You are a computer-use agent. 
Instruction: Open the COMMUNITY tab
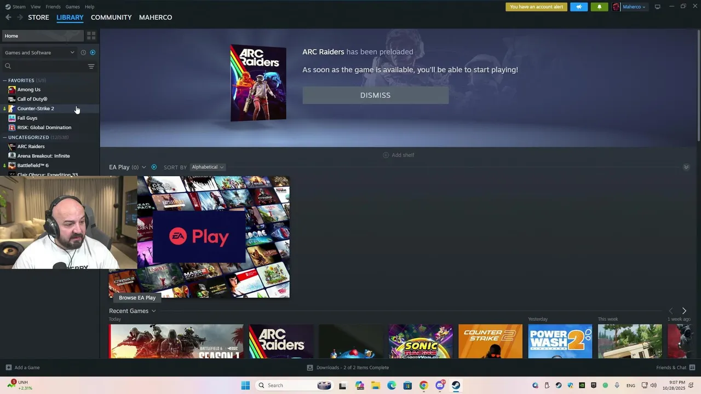111,18
